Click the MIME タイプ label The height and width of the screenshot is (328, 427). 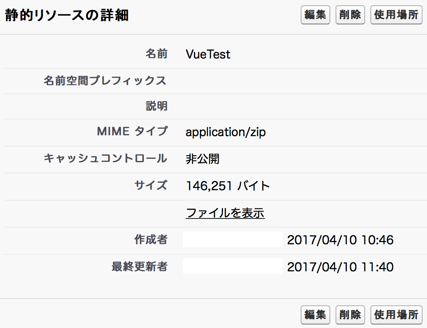[132, 131]
